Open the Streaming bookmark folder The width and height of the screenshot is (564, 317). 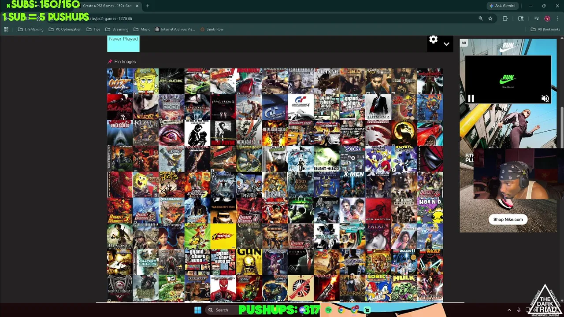click(117, 29)
